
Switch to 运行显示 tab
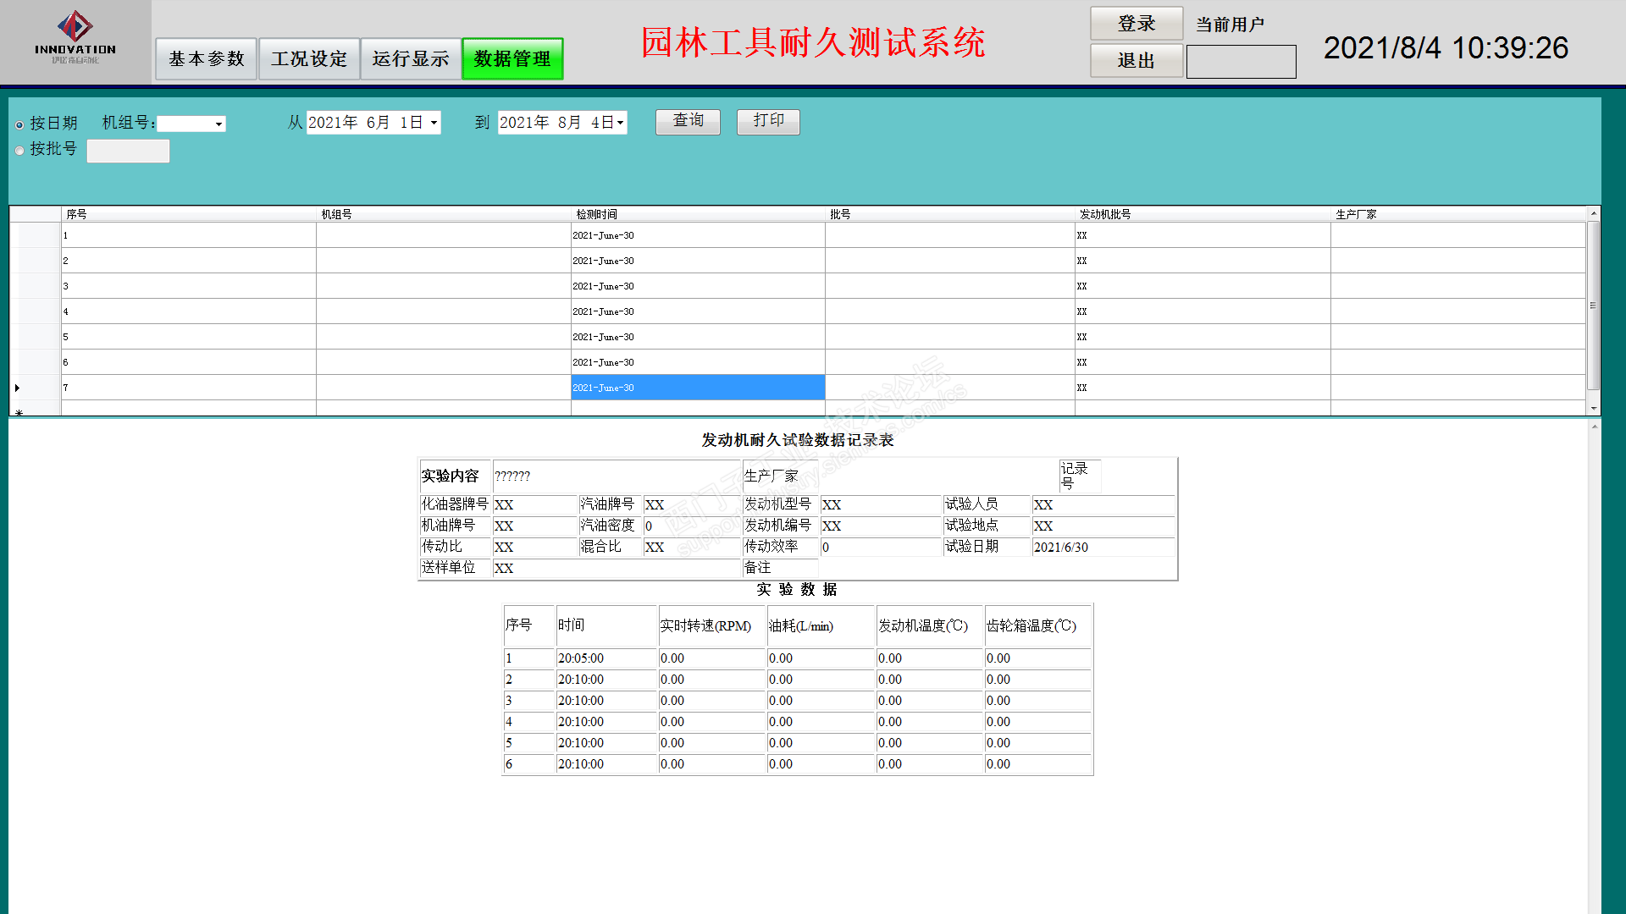(411, 59)
